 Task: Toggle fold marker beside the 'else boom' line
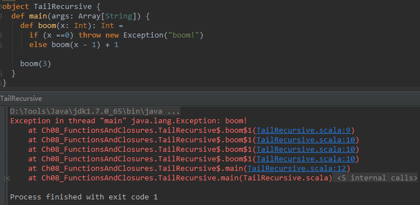(1, 45)
